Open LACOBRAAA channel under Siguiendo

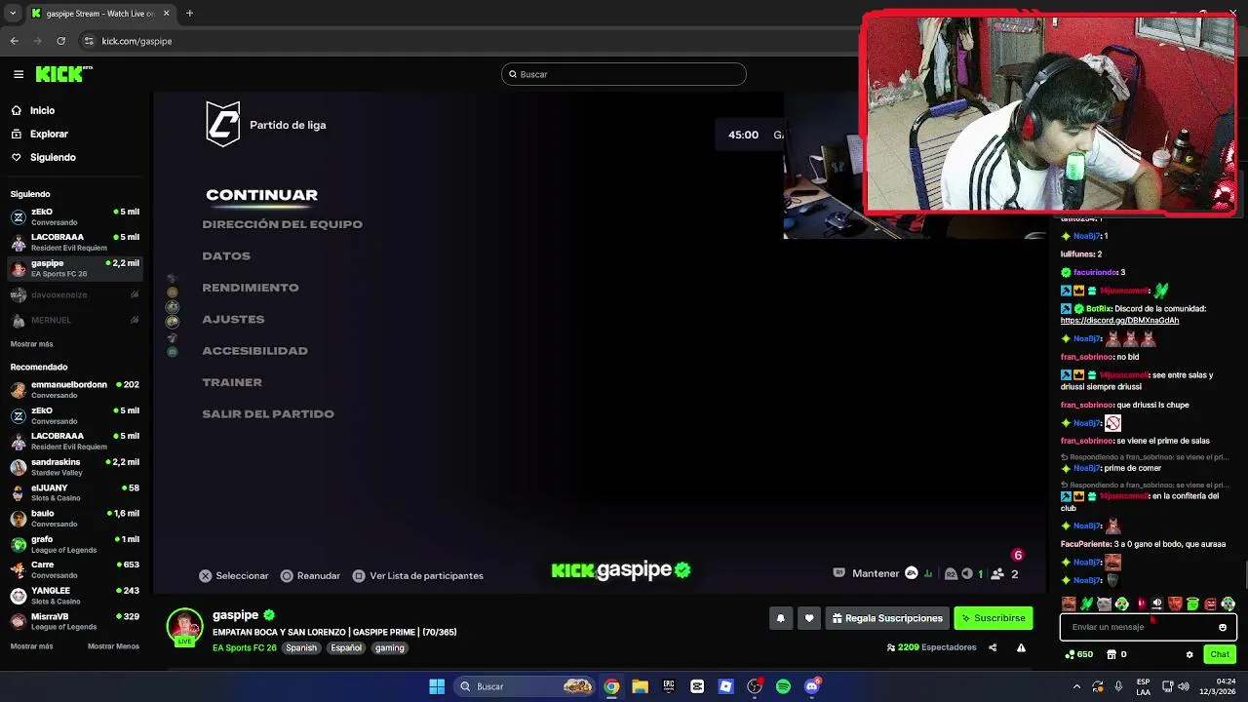point(76,242)
